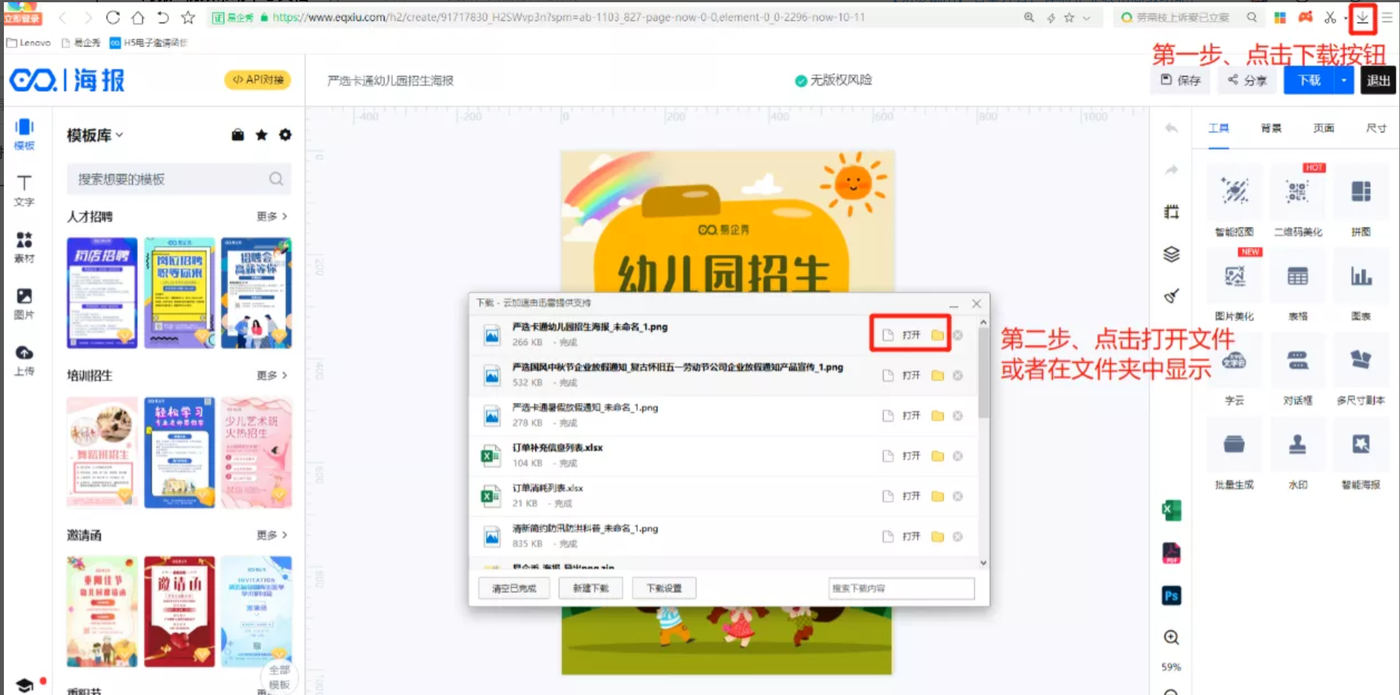Export as Photoshop via Ps icon
Image resolution: width=1400 pixels, height=695 pixels.
click(x=1171, y=596)
